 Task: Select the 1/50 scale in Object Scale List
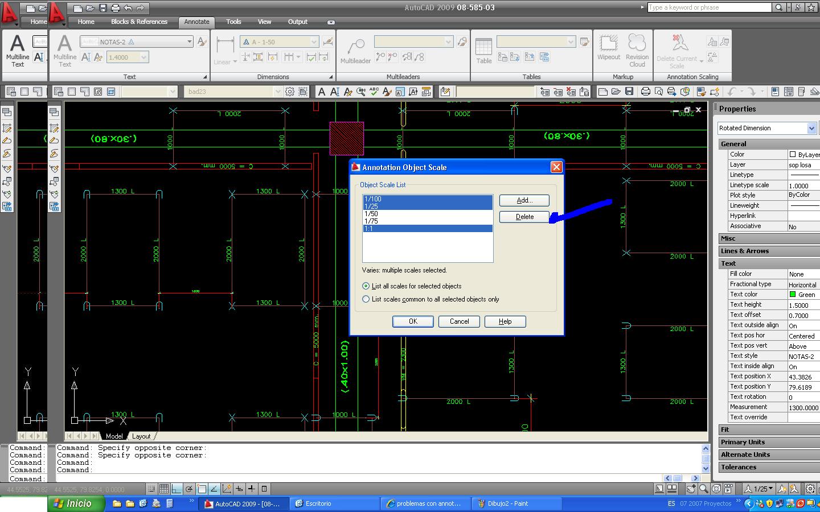[428, 214]
